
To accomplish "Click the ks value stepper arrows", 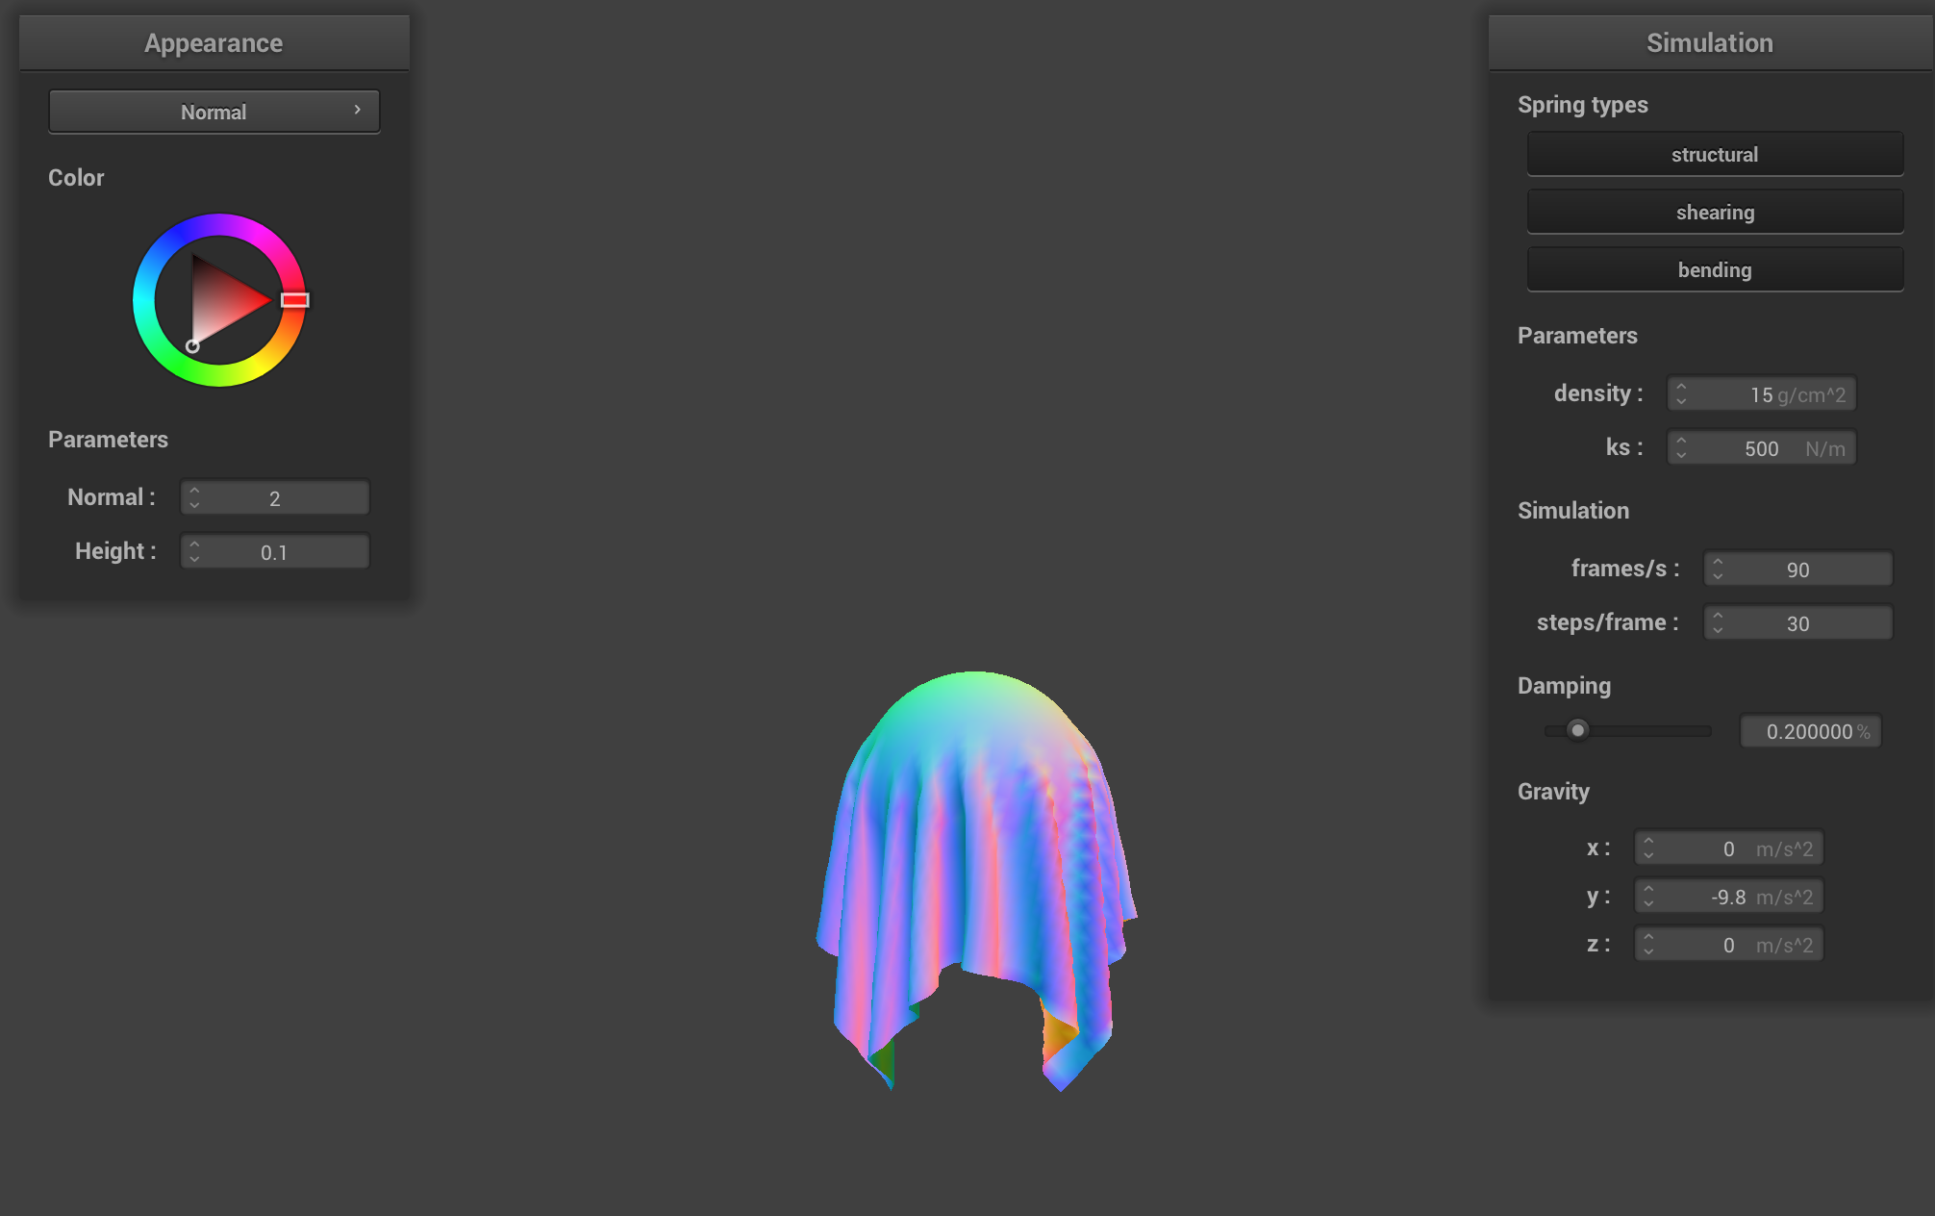I will tap(1681, 448).
